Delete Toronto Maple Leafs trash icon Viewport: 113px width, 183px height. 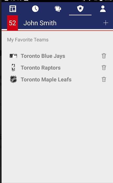104,79
